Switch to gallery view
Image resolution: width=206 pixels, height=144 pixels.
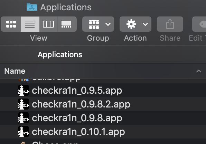click(67, 24)
